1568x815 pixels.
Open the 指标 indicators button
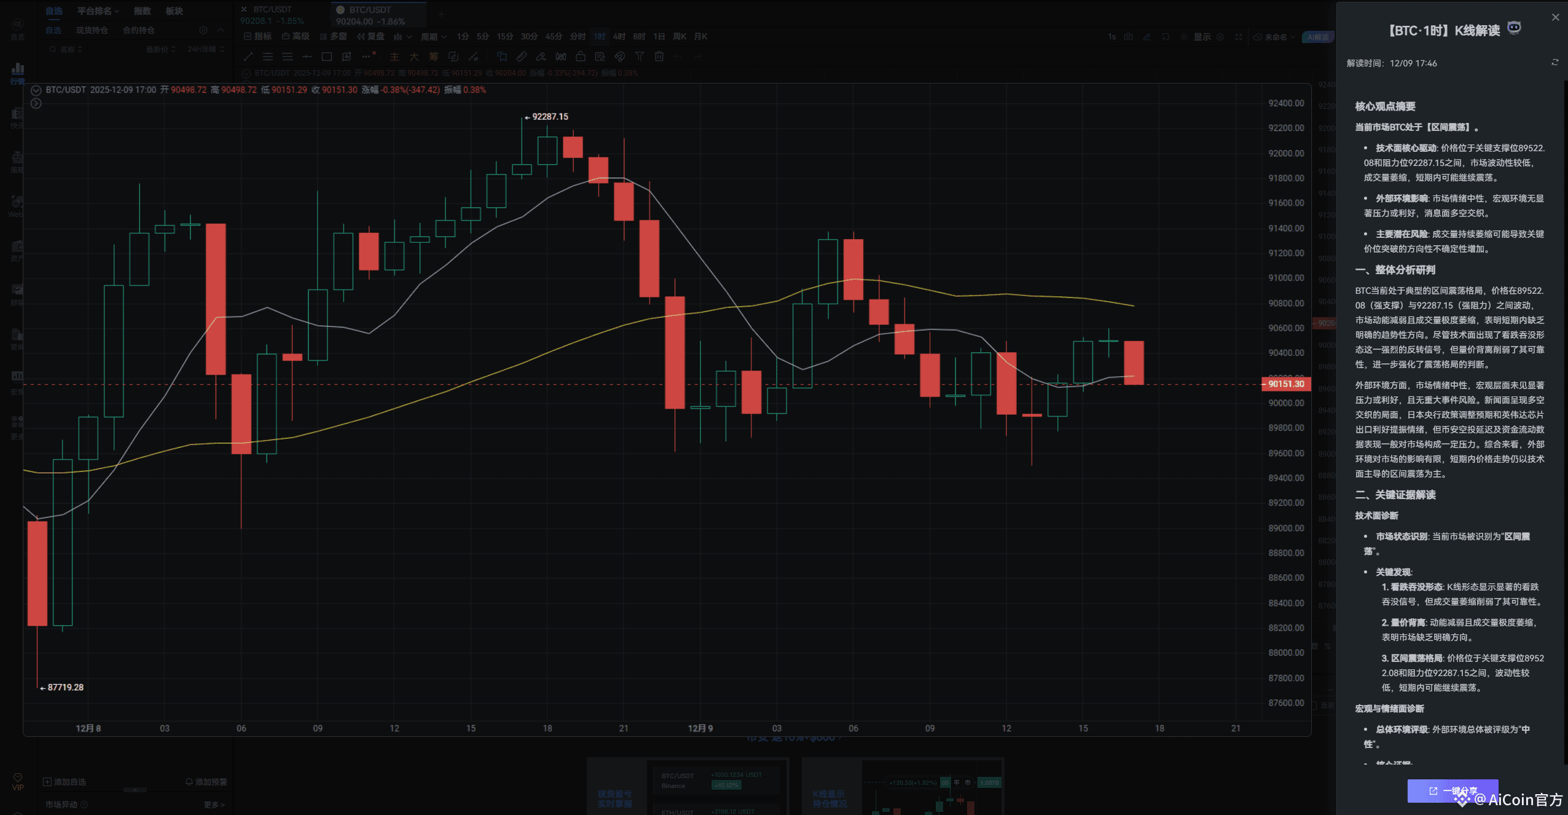[x=258, y=37]
